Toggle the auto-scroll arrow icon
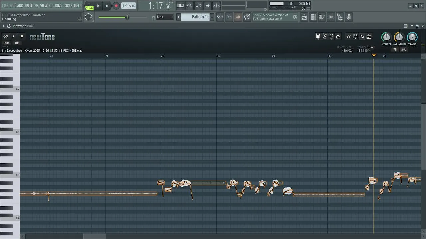 207,5
